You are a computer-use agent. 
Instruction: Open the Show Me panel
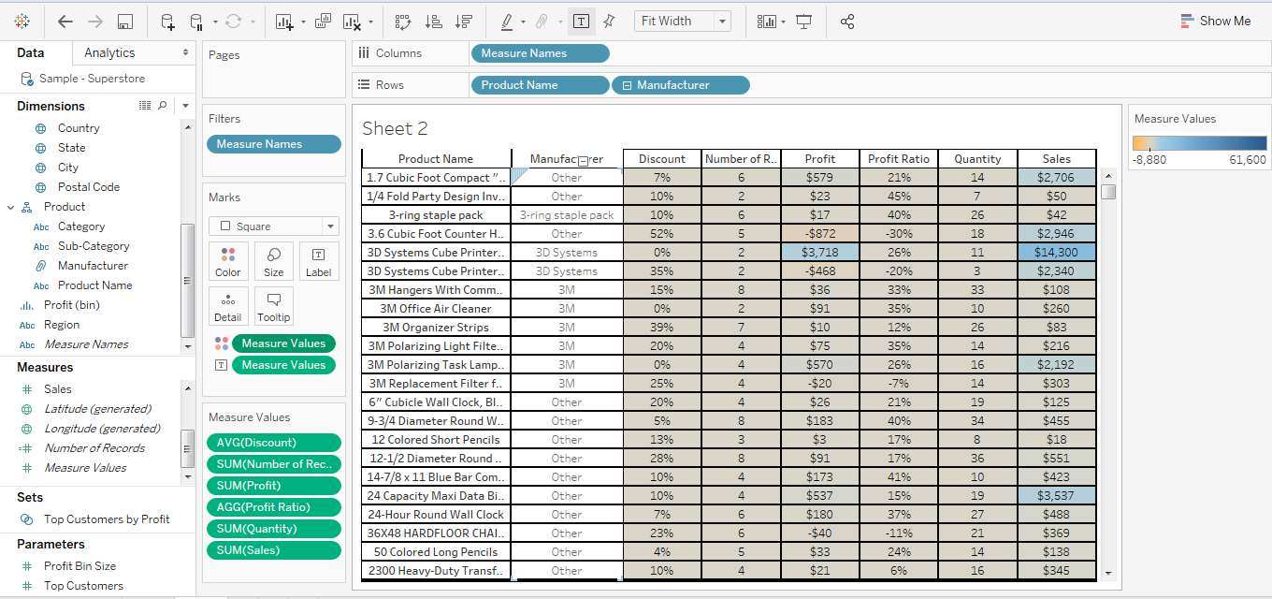[x=1216, y=21]
